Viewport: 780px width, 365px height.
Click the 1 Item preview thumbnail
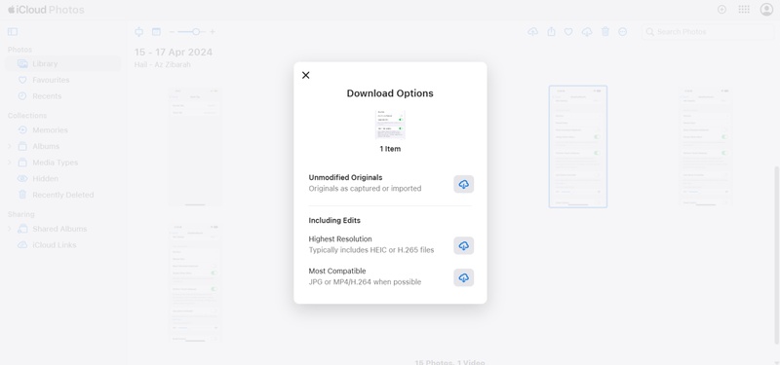point(390,125)
